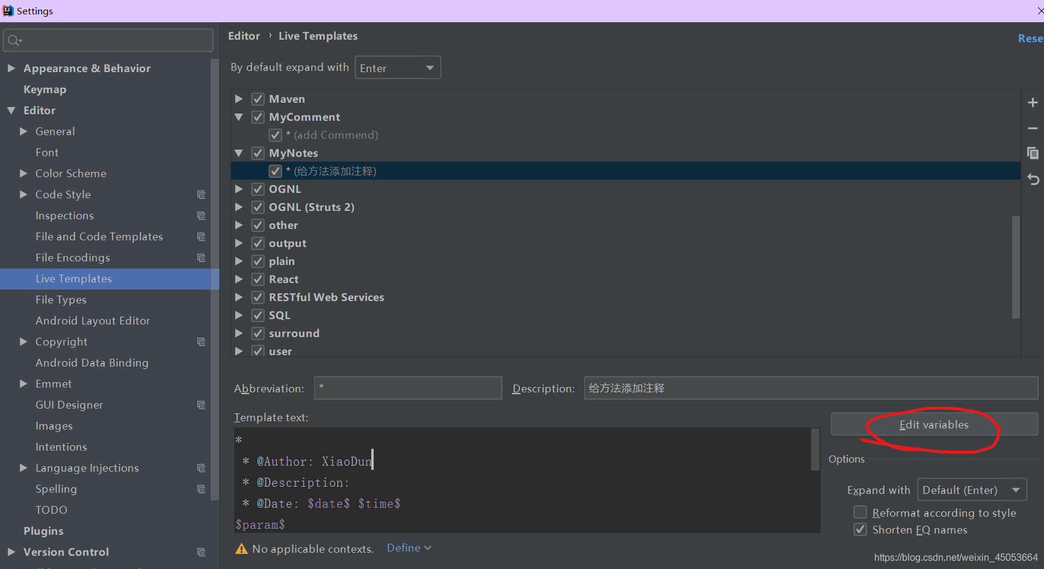
Task: Open Plugins settings page
Action: [x=43, y=531]
